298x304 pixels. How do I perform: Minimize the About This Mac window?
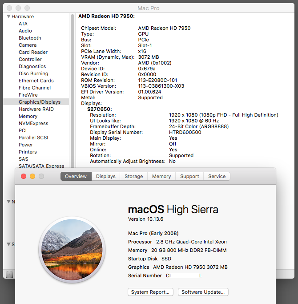[x=32, y=176]
